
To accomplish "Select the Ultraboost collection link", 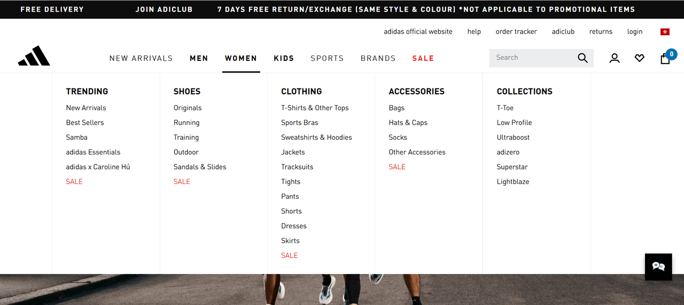I will (x=514, y=138).
